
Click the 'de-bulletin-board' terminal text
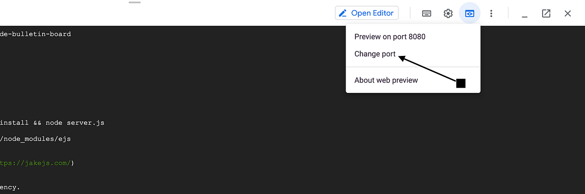point(36,34)
